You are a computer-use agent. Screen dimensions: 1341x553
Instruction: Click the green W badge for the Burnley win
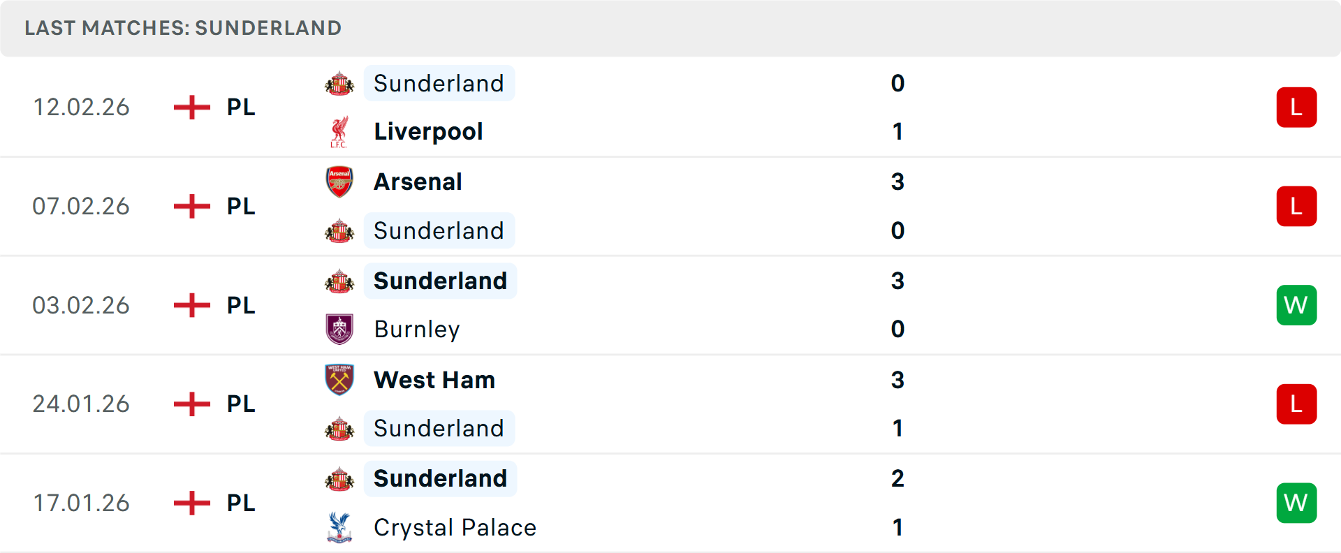coord(1296,305)
